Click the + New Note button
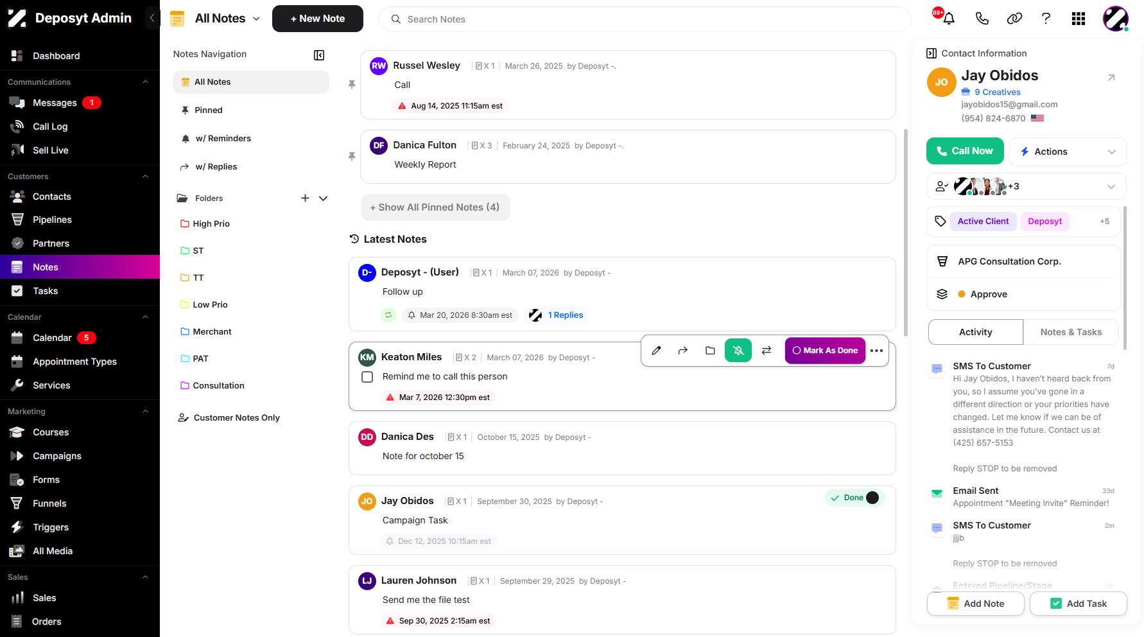 click(x=318, y=19)
